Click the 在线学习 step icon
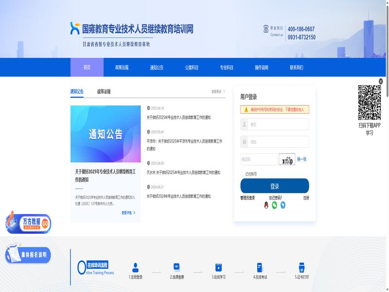The image size is (389, 292). tap(218, 267)
